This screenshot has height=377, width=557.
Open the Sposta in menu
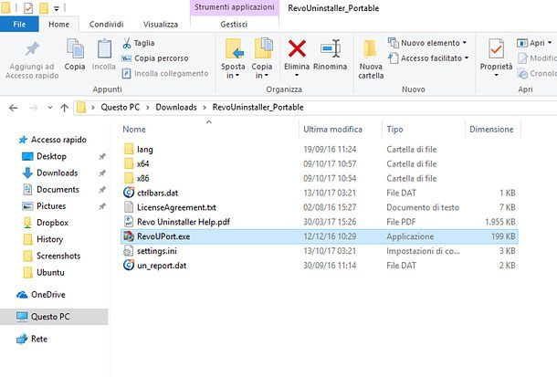click(x=233, y=58)
